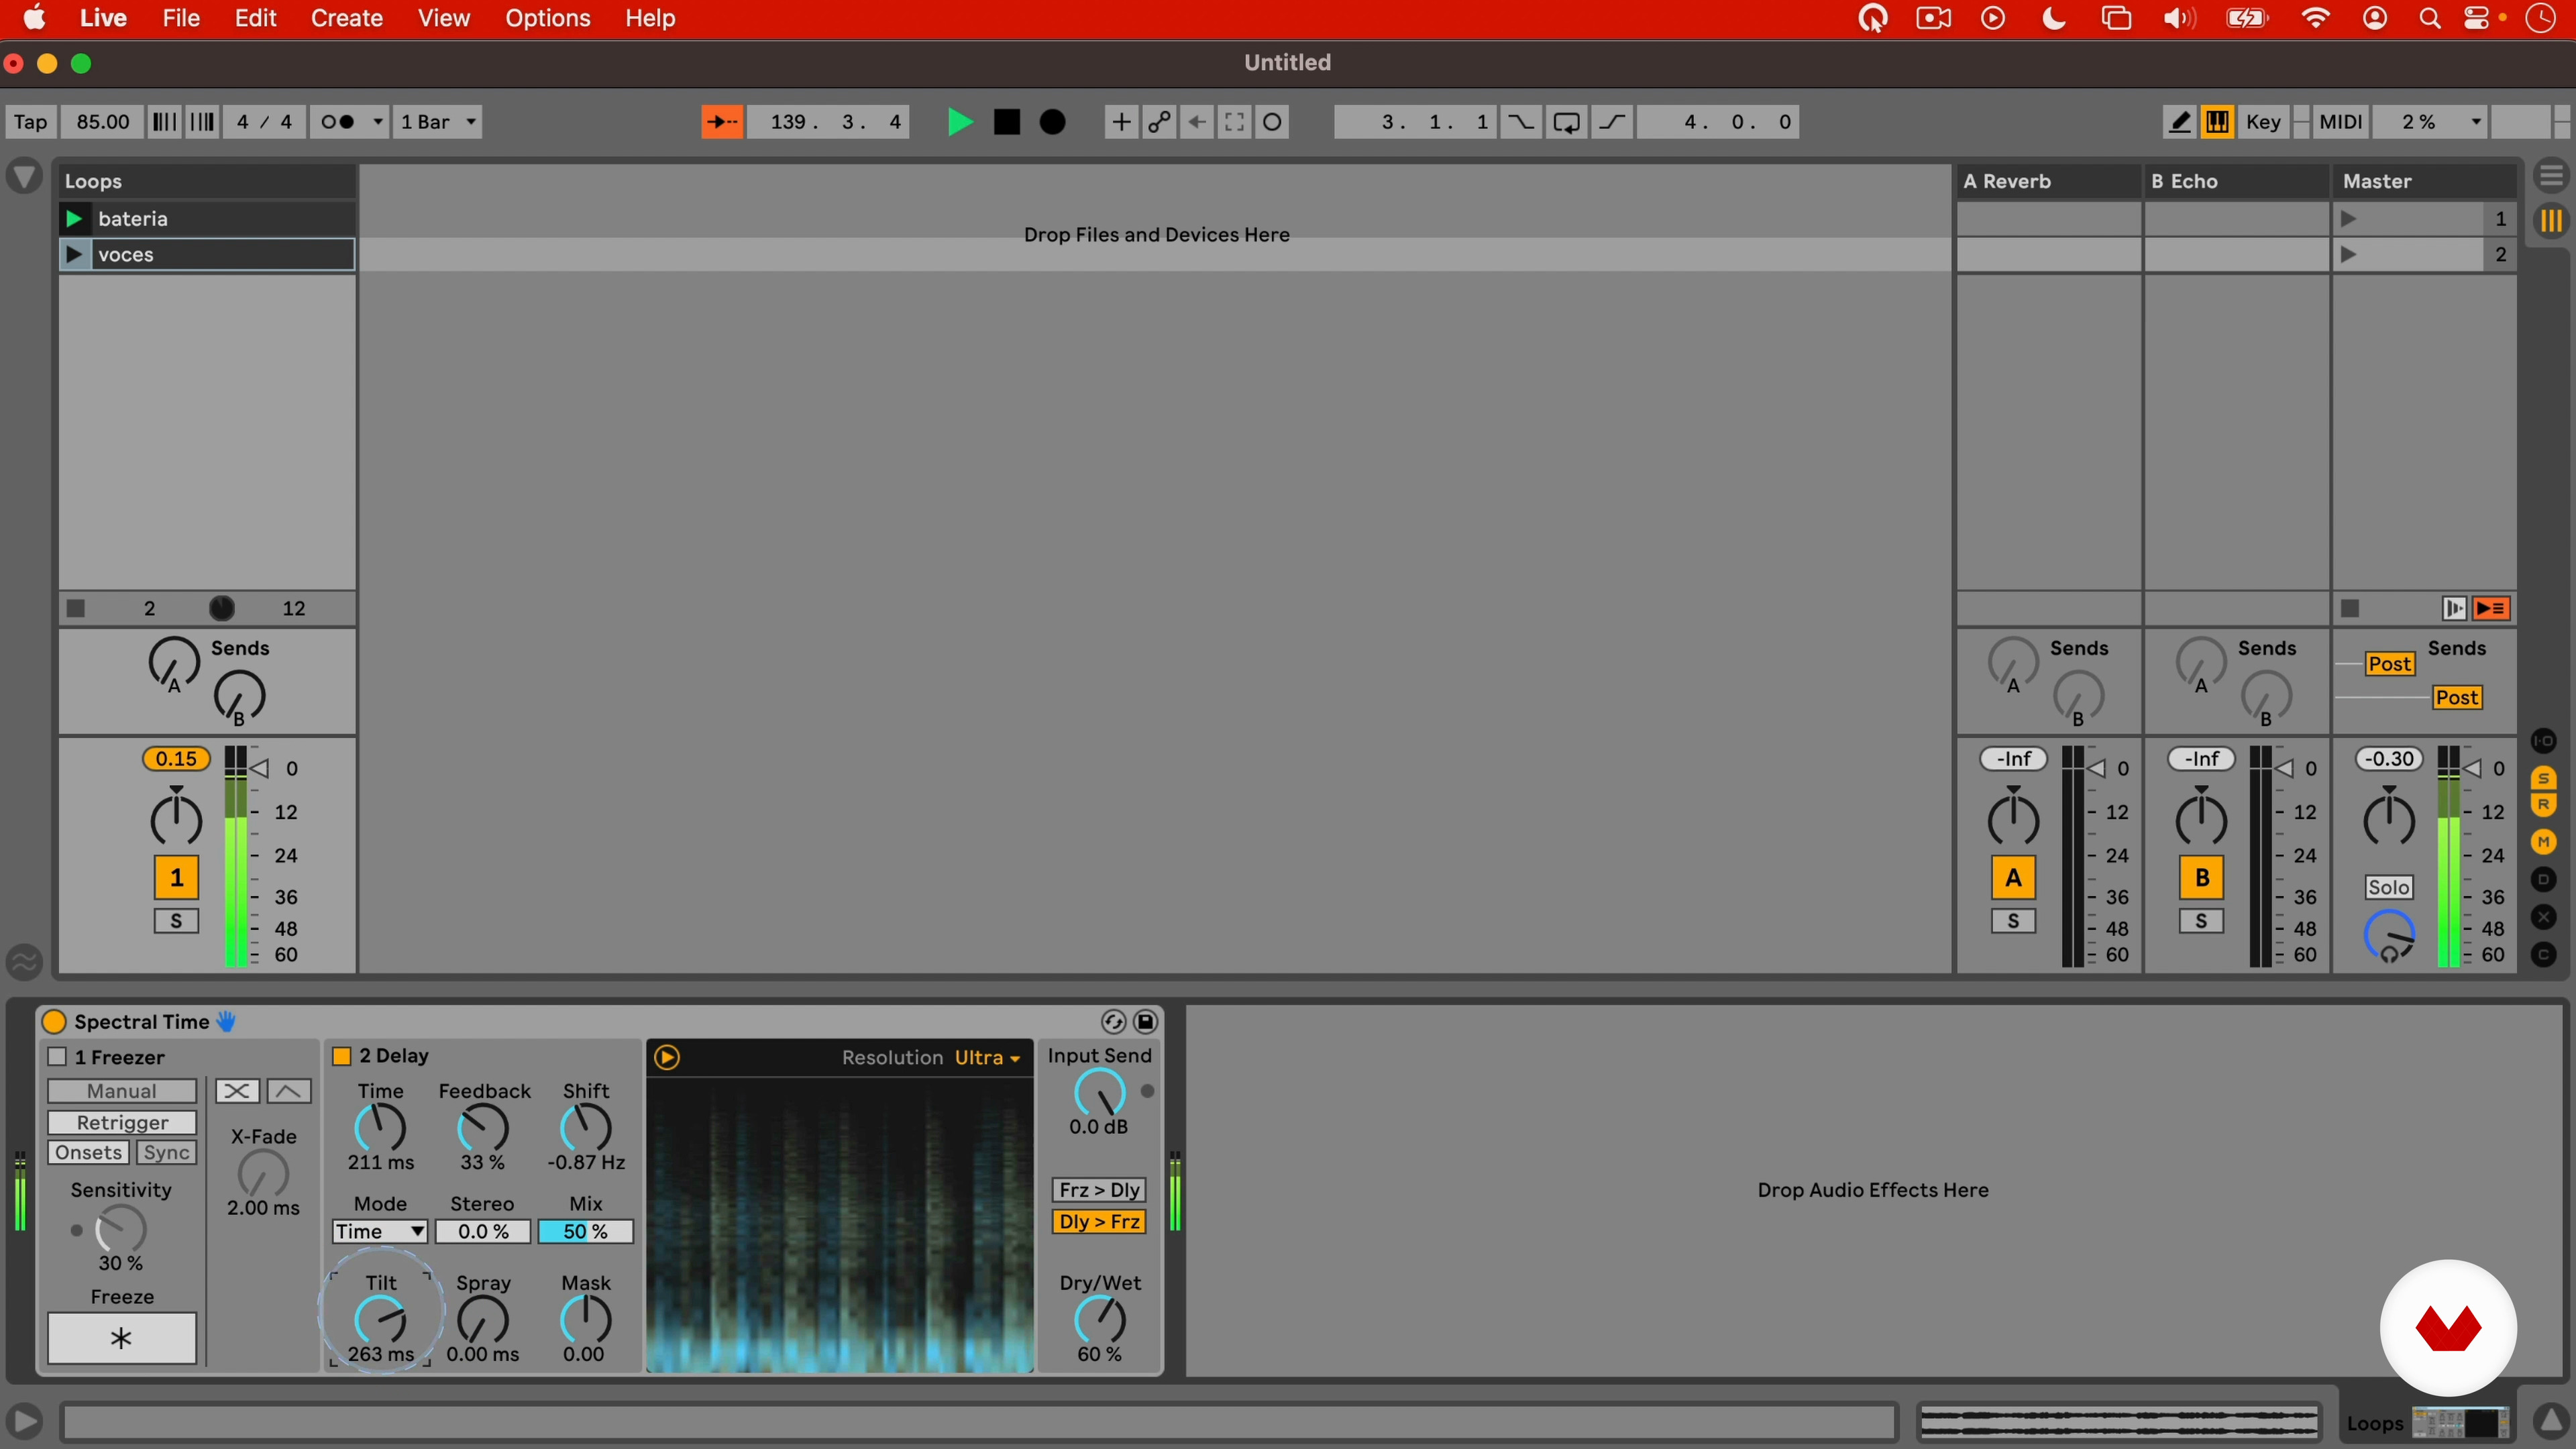The width and height of the screenshot is (2576, 1449).
Task: Toggle the In/Out section visibility icon
Action: coord(2543,741)
